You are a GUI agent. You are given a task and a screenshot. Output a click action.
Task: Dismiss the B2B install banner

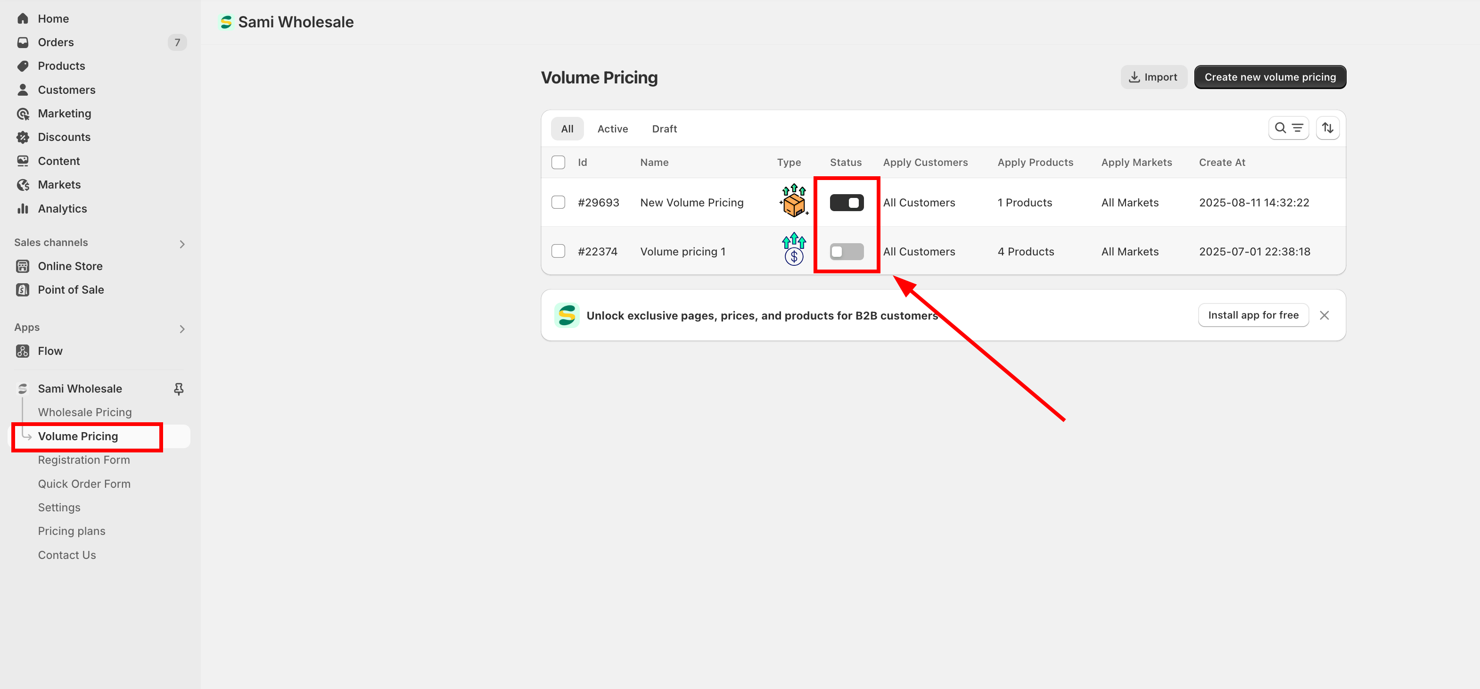1324,315
